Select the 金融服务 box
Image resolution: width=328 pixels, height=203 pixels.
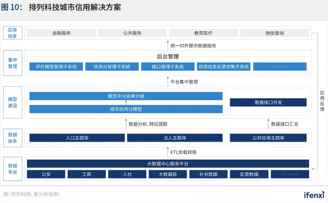[61, 33]
